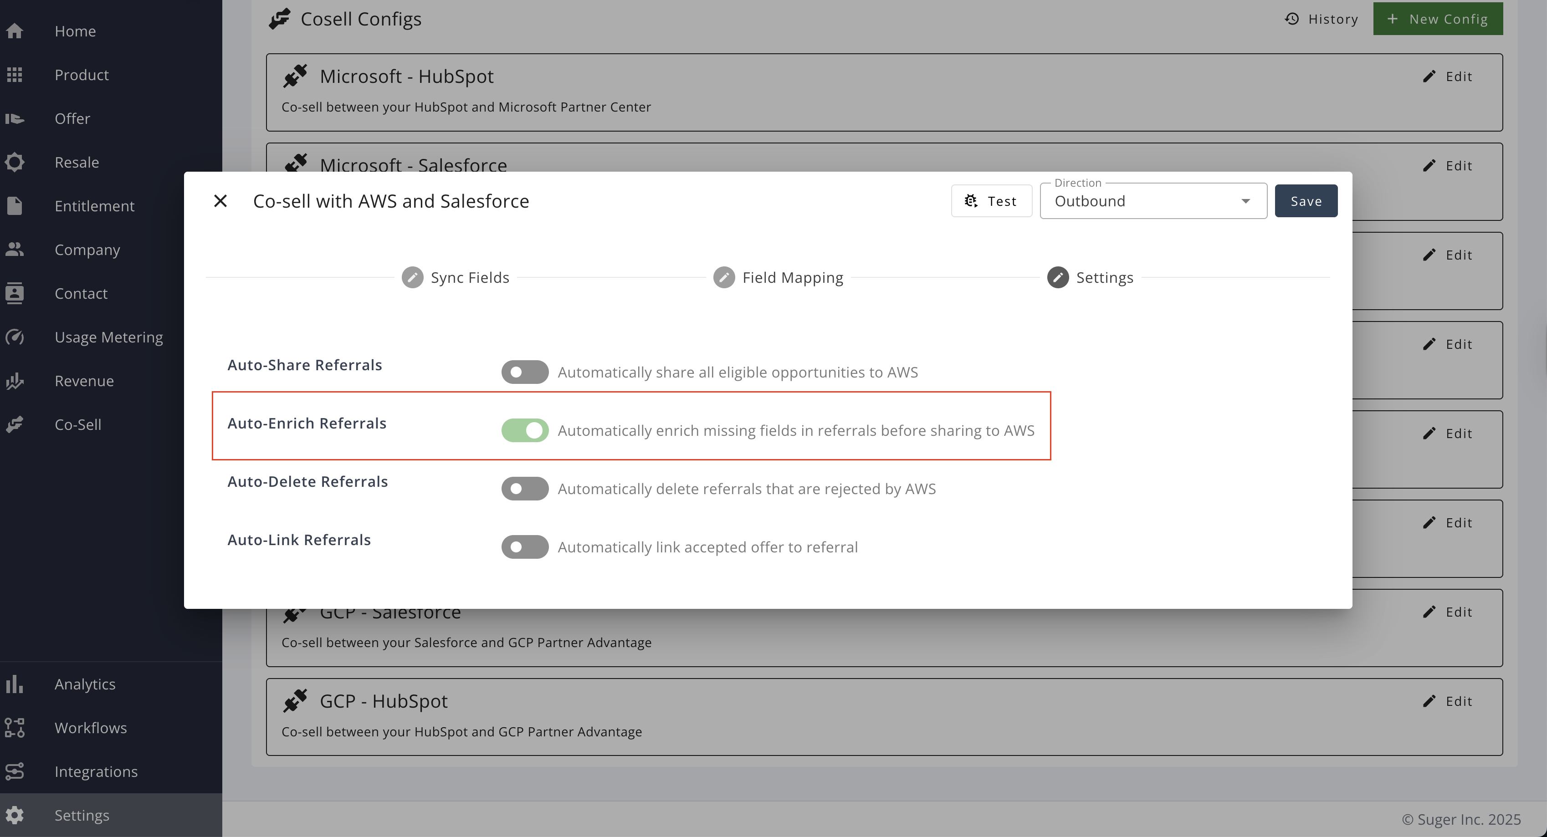Click the Co-Sell handshake sidebar icon
Viewport: 1547px width, 837px height.
[15, 424]
